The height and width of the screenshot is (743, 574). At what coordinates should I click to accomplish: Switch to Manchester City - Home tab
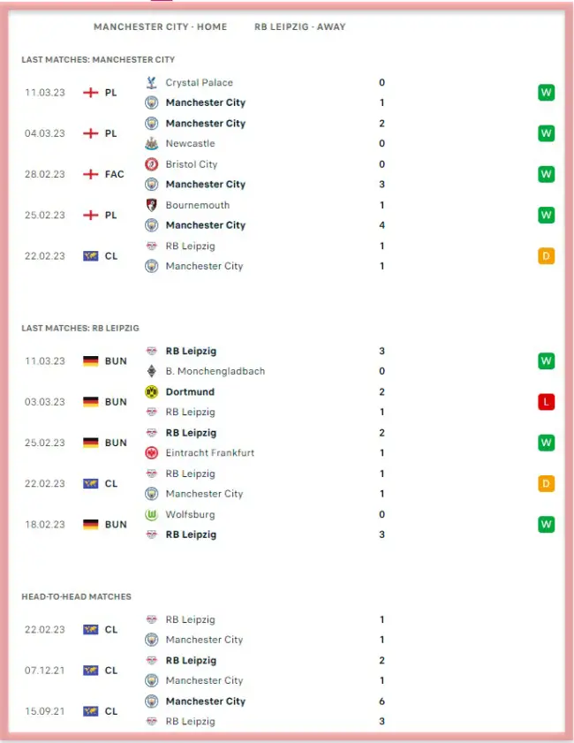click(160, 27)
